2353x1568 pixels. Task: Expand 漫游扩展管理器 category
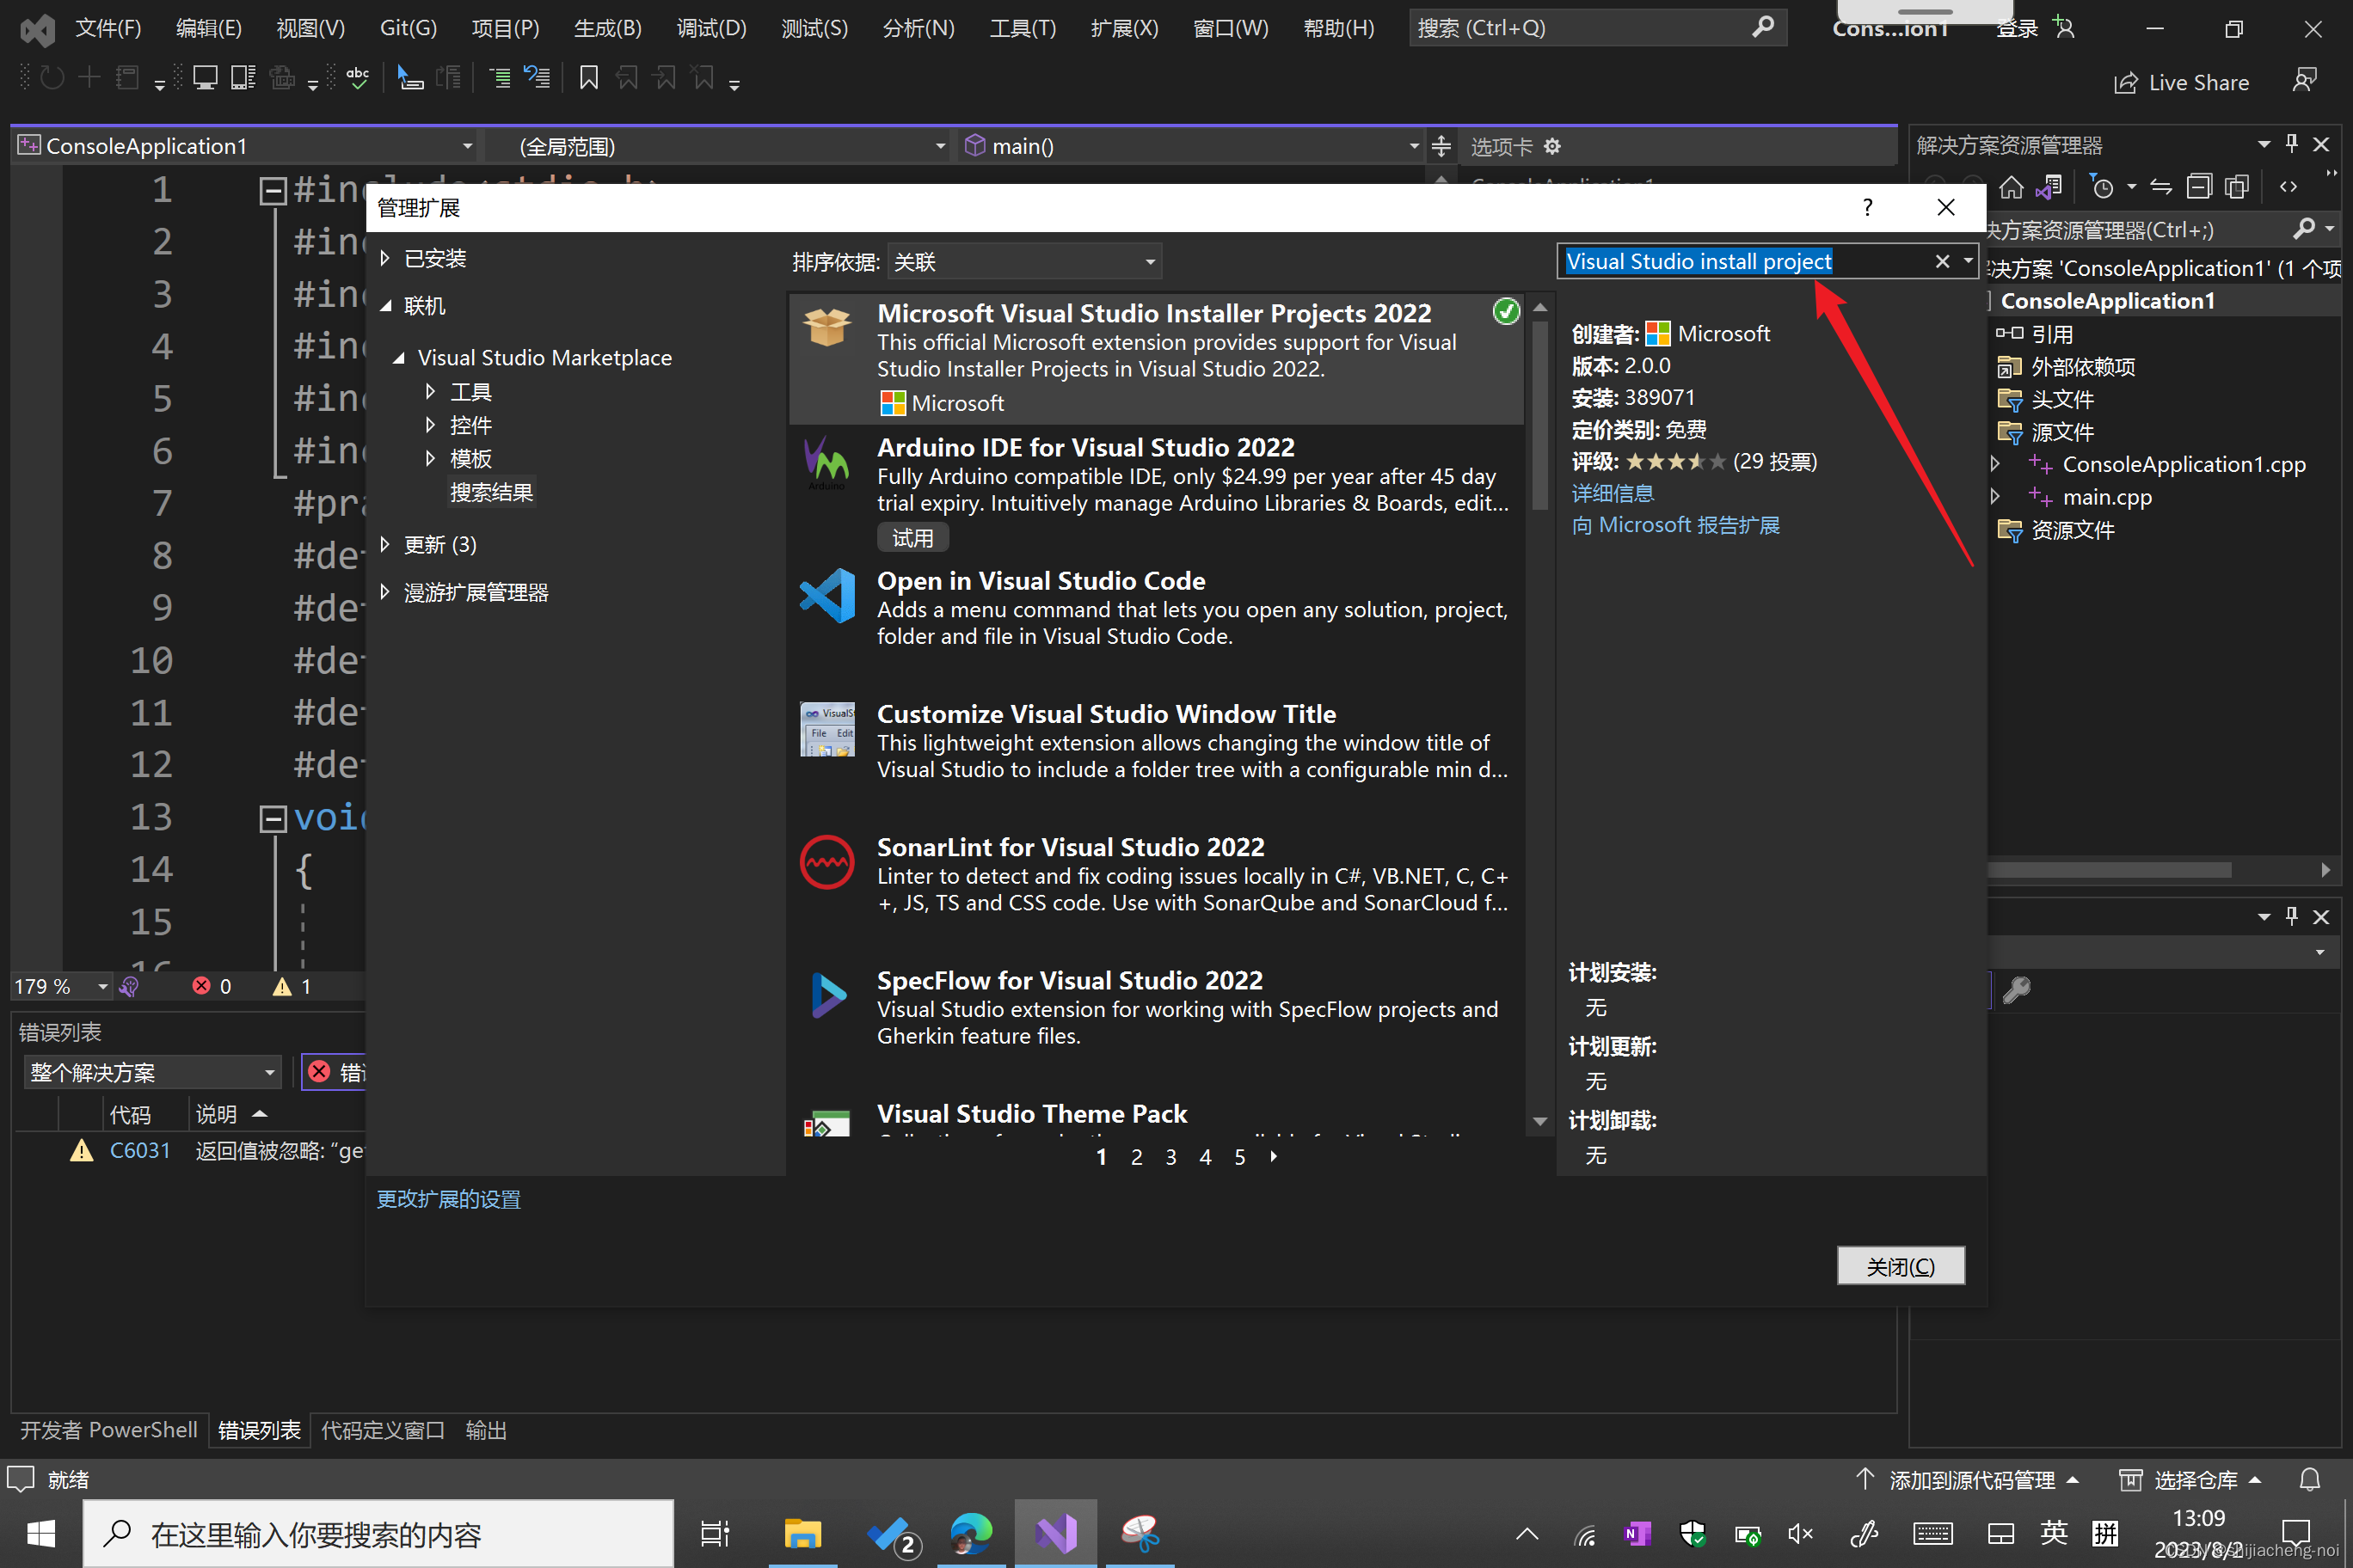[x=385, y=593]
